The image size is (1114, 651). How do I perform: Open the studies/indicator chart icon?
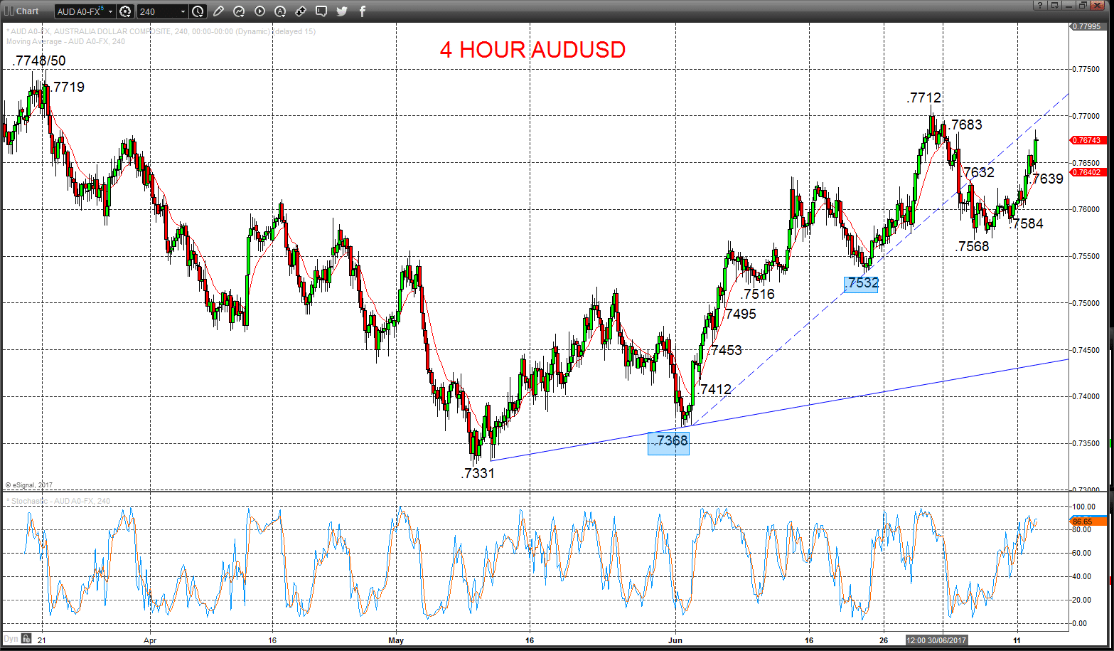coord(239,11)
